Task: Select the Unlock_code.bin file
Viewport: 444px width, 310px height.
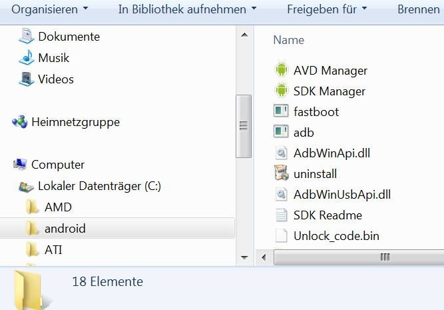Action: point(336,236)
